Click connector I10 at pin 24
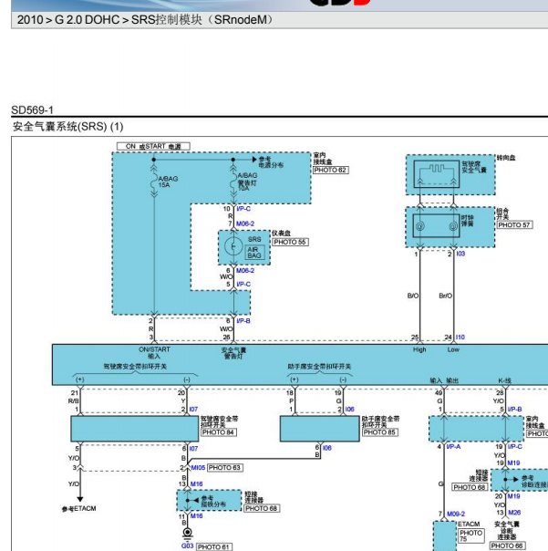The height and width of the screenshot is (551, 548). (460, 337)
